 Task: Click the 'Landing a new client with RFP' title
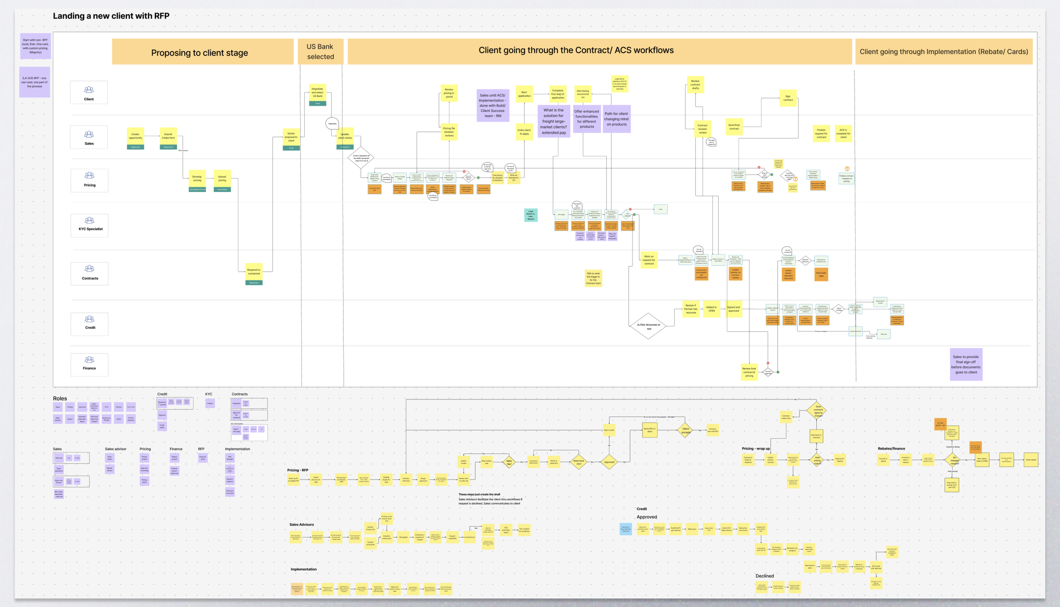tap(111, 16)
